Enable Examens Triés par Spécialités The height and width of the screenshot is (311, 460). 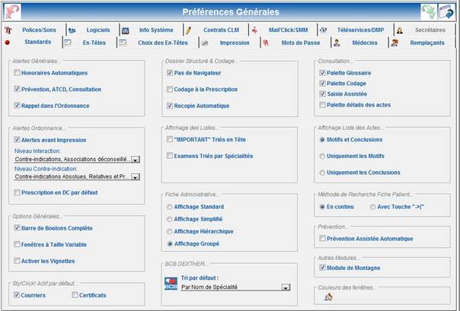(170, 155)
